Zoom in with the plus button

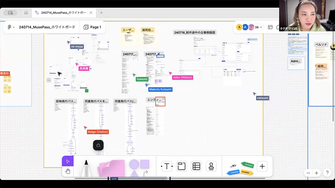(x=317, y=173)
